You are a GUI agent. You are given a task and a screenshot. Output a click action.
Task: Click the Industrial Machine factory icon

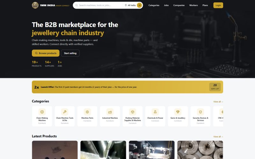click(110, 112)
